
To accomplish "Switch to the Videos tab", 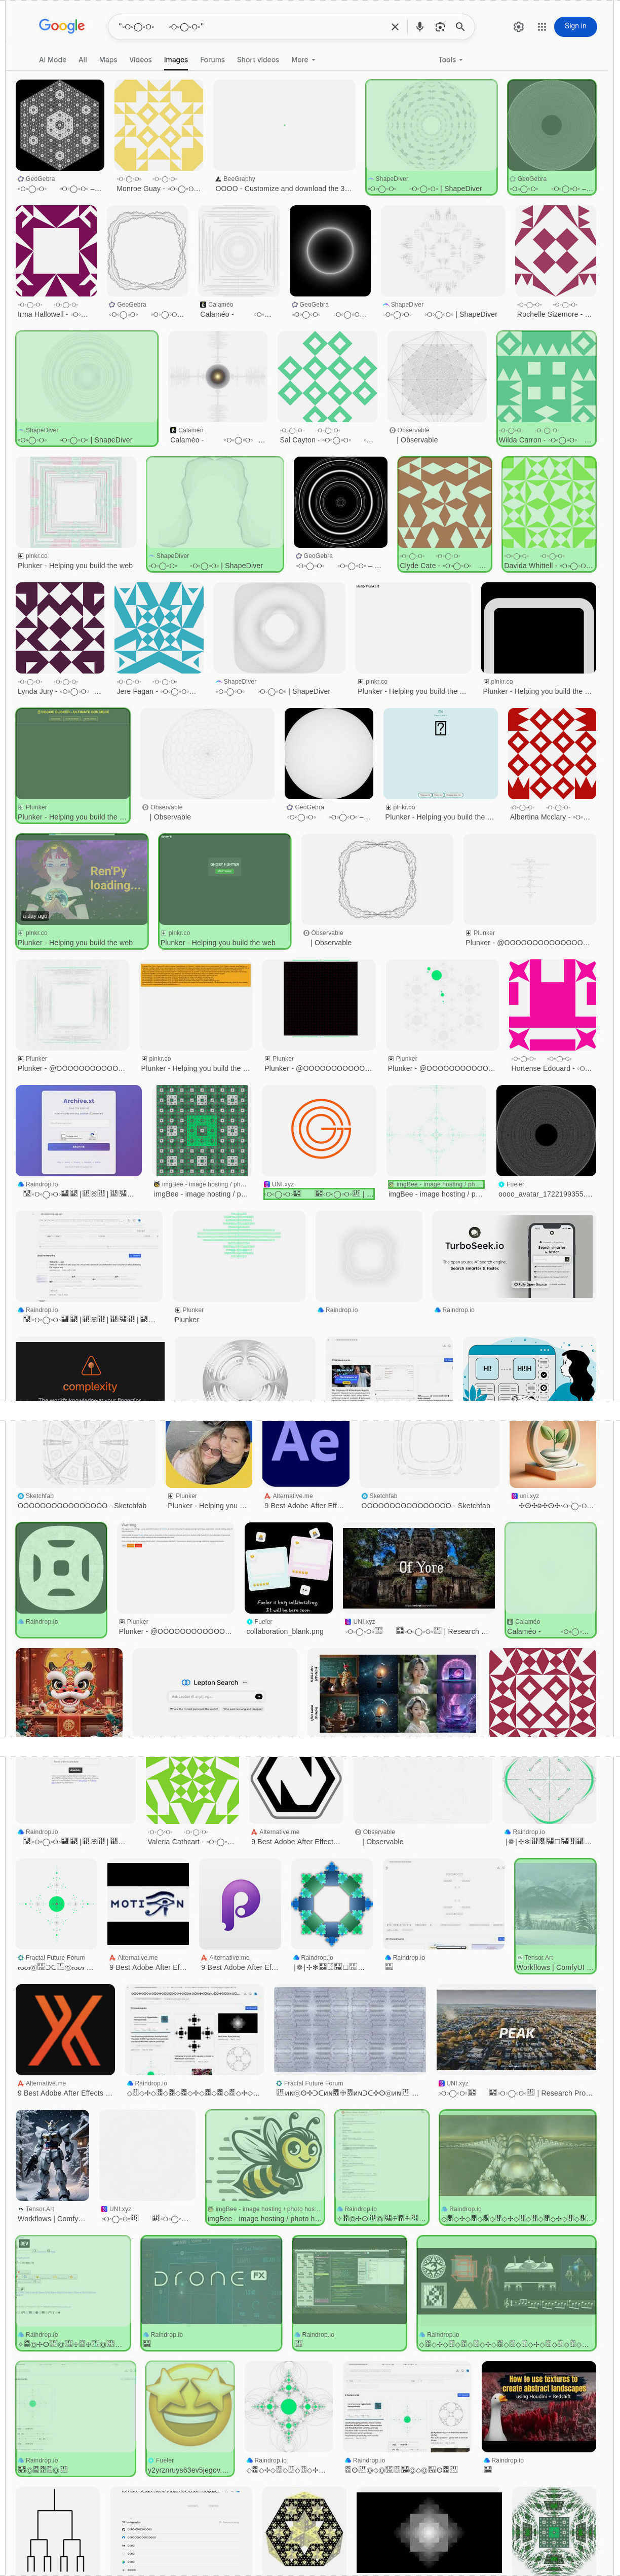I will pyautogui.click(x=140, y=60).
